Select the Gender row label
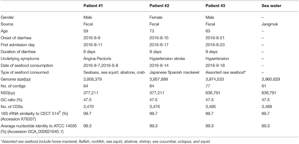Image resolution: width=299 pixels, height=144 pixels. tap(6, 17)
